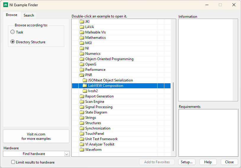241x168 pixels.
Task: Click Visit ni.com for more examples button
Action: [36, 136]
